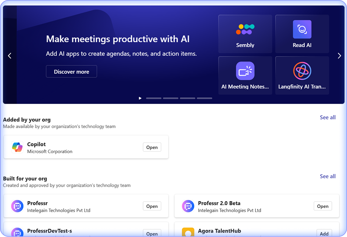347x237 pixels.
Task: Jump to the last carousel slide indicator
Action: click(204, 98)
